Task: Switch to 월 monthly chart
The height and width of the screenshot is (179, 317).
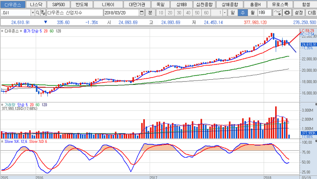Action: tap(252, 13)
